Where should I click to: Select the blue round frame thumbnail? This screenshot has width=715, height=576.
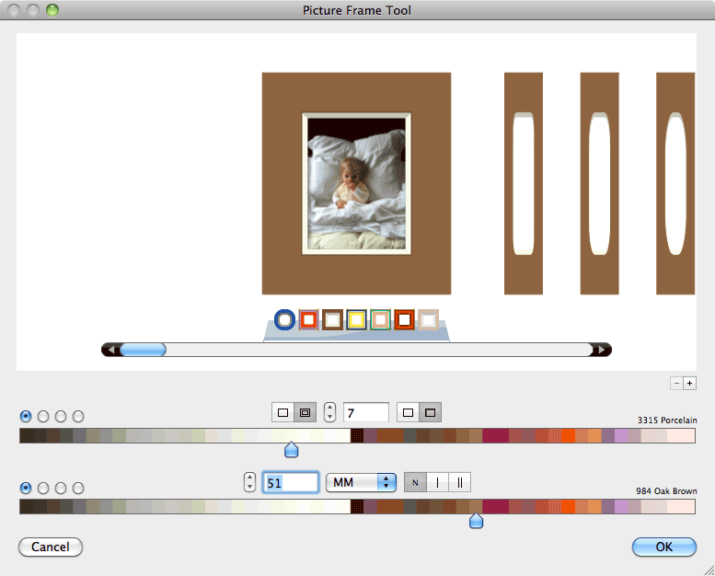284,319
